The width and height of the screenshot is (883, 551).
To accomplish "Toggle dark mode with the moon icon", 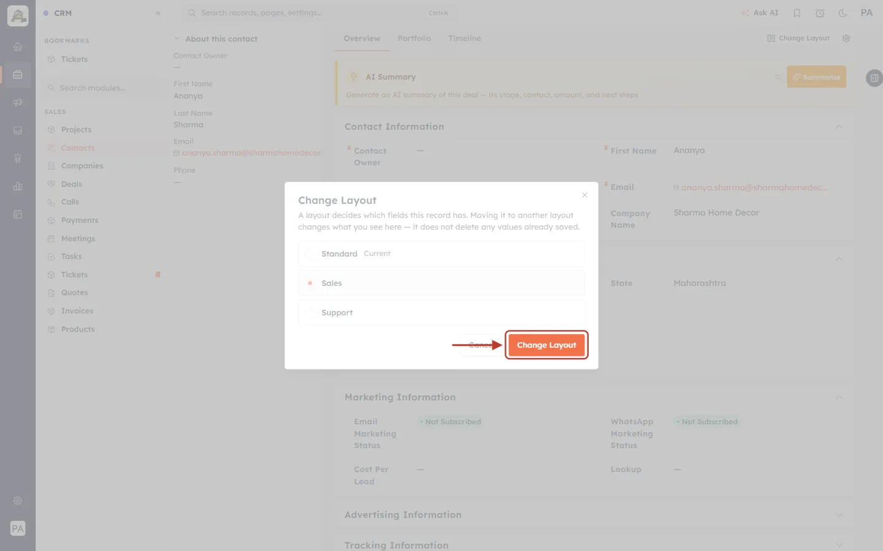I will point(843,13).
